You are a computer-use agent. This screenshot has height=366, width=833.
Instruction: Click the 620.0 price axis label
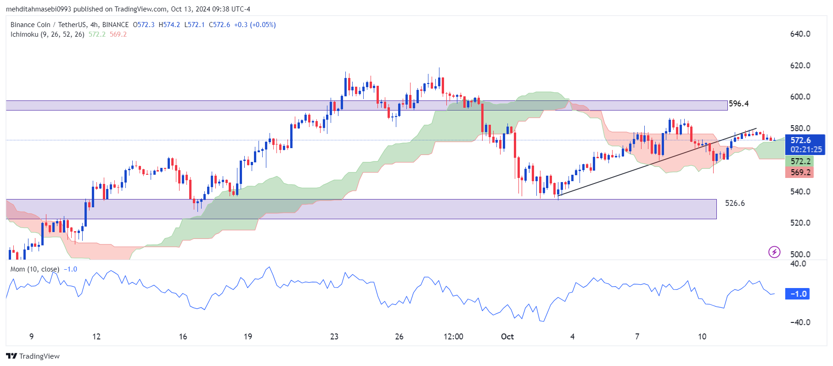click(x=800, y=66)
